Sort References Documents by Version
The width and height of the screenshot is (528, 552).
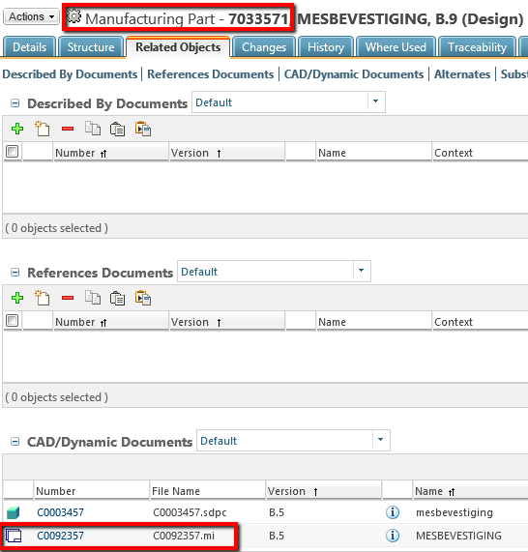227,321
